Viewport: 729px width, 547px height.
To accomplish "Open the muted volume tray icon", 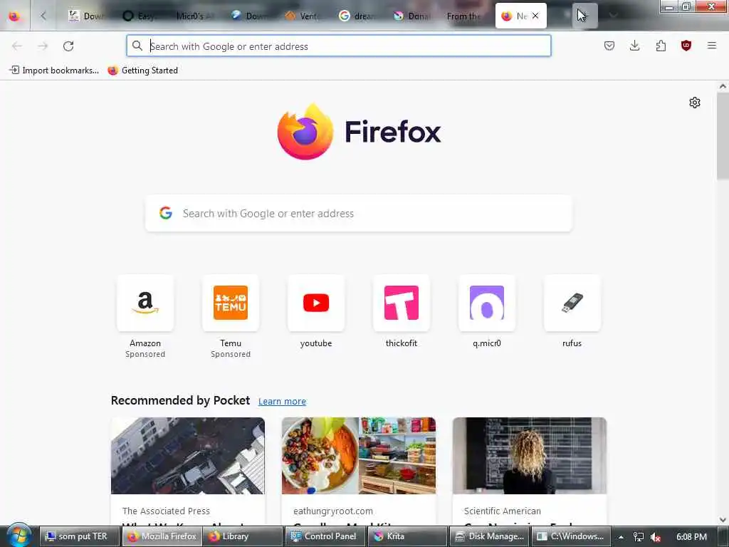I will 655,537.
